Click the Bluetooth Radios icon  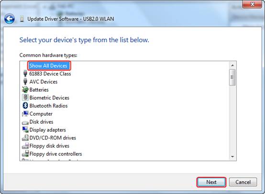25,106
